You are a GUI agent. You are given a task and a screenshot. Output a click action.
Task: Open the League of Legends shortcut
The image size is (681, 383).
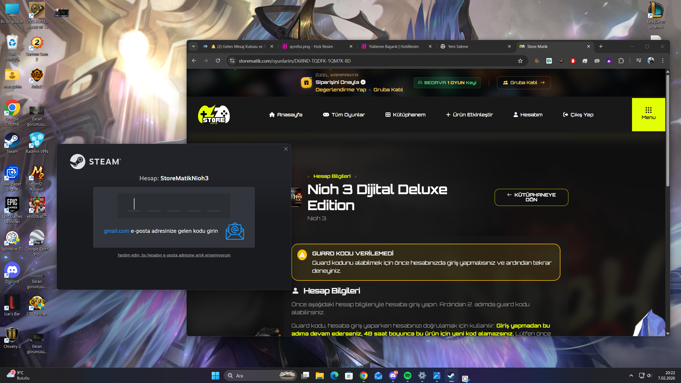656,15
